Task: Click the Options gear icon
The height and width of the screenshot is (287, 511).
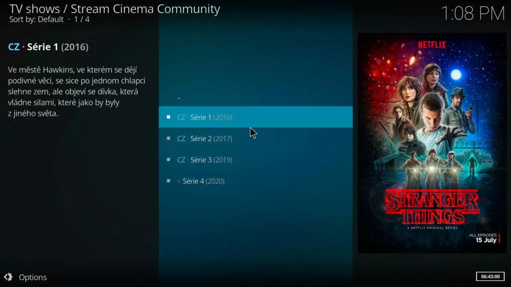Action: [x=8, y=277]
